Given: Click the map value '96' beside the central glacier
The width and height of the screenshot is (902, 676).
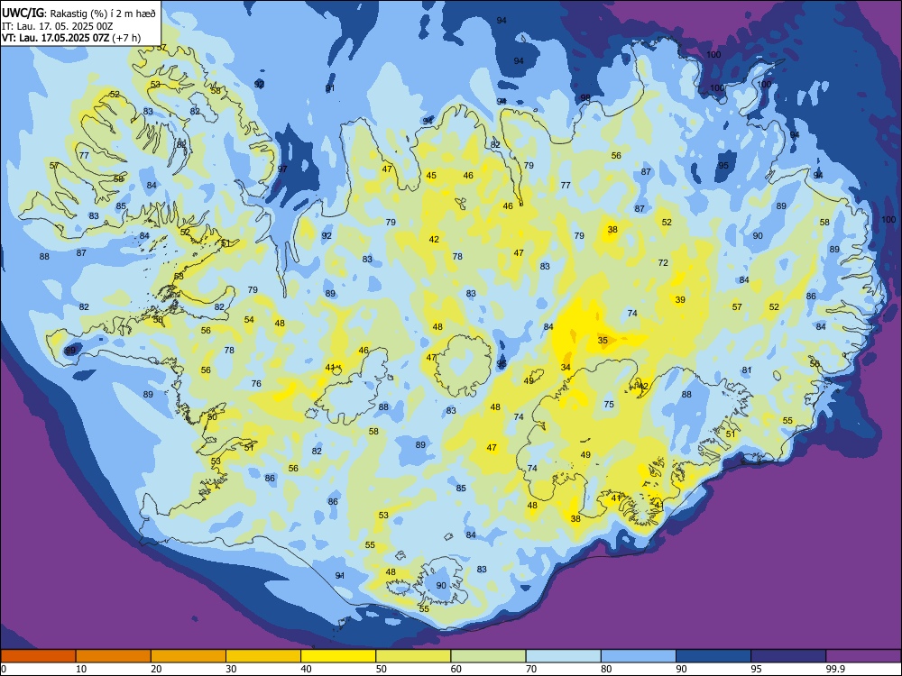Looking at the screenshot, I should tap(502, 364).
